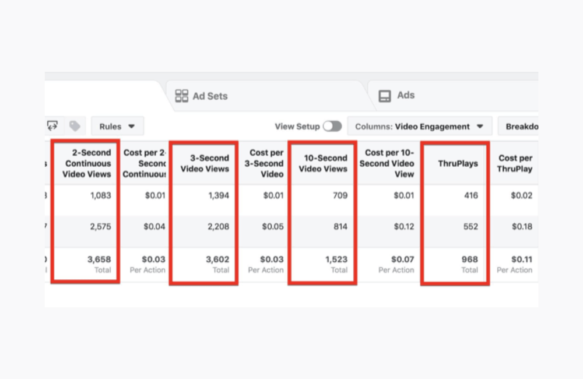Sort by 2-Second Continuous Video Views column
Screen dimensions: 583x379
pyautogui.click(x=87, y=163)
